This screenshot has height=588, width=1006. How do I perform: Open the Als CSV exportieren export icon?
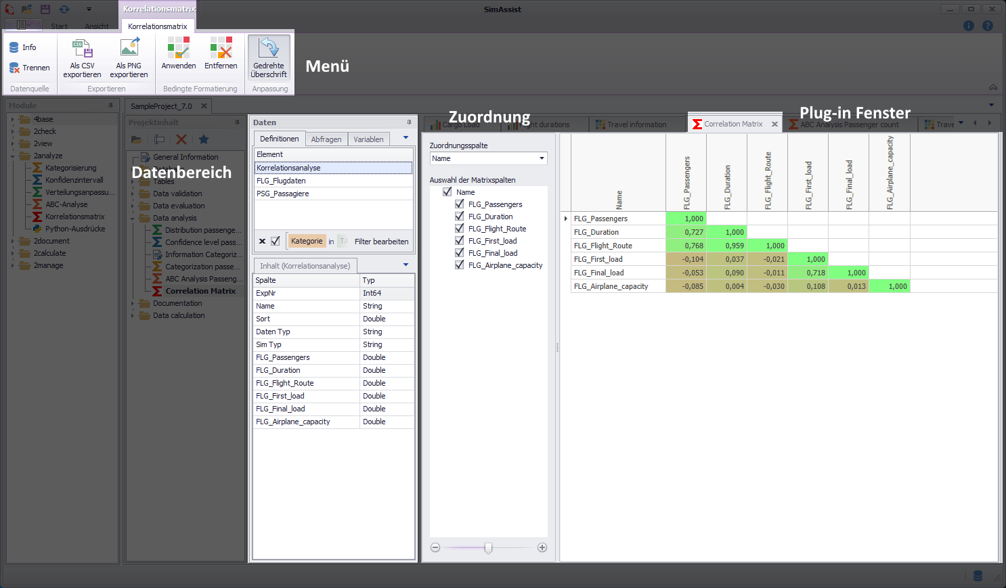(81, 58)
